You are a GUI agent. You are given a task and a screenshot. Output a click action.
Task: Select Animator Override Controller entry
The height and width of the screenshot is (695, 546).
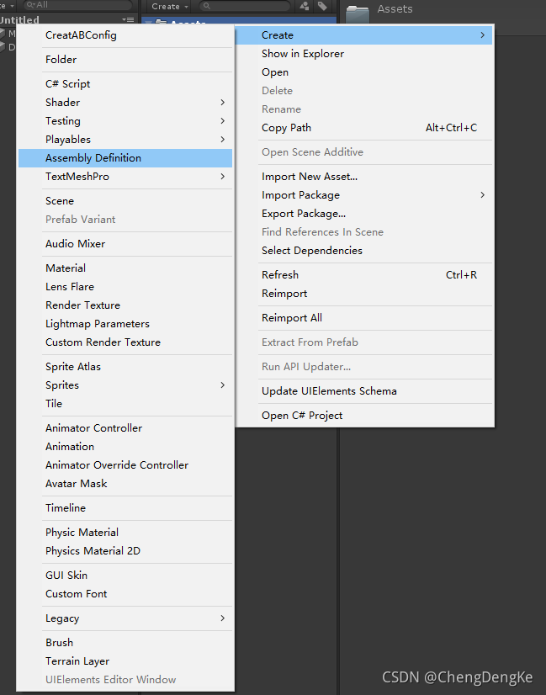tap(125, 465)
